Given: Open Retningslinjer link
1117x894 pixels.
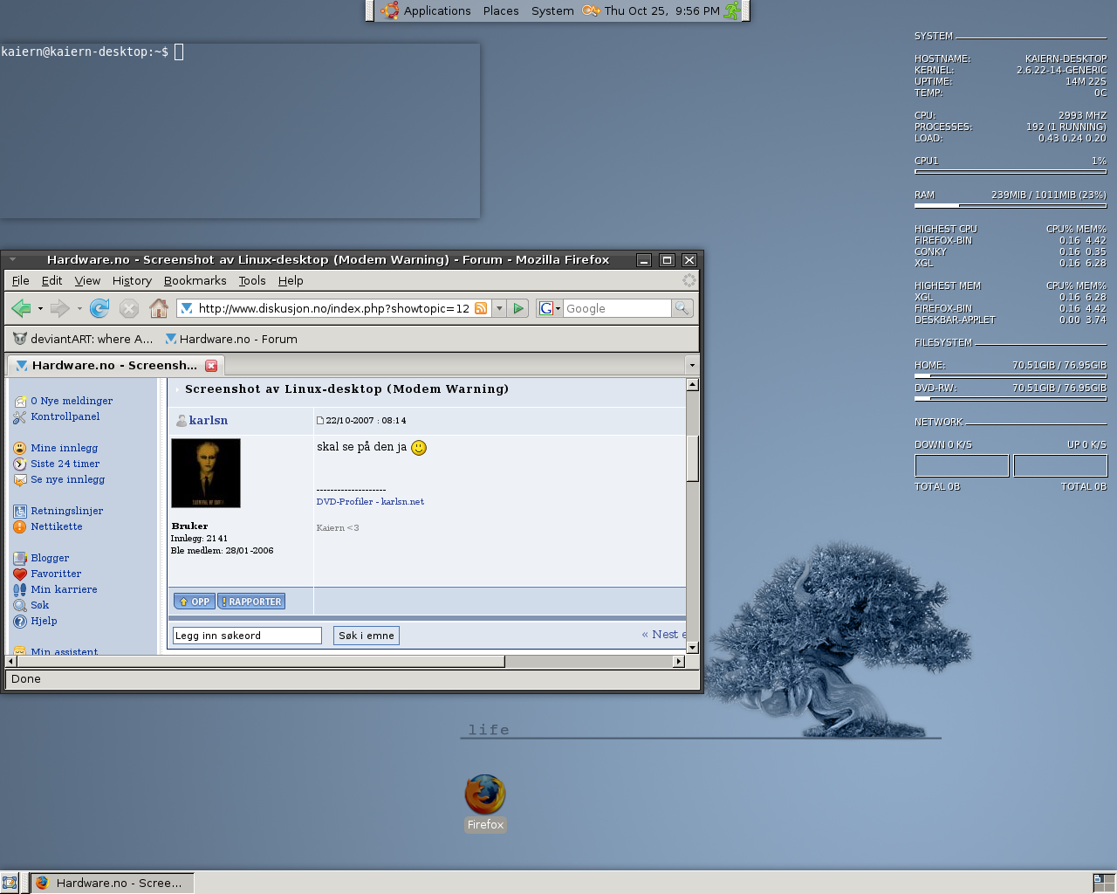Looking at the screenshot, I should pos(67,511).
